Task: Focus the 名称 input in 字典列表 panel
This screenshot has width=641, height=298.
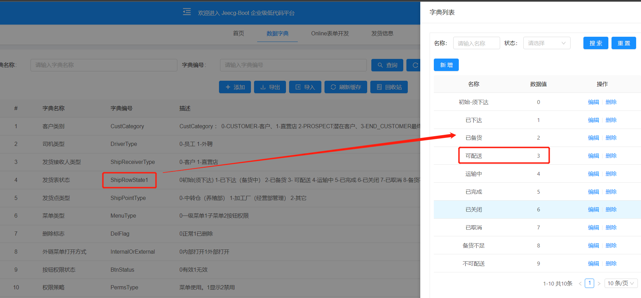Action: [x=476, y=43]
